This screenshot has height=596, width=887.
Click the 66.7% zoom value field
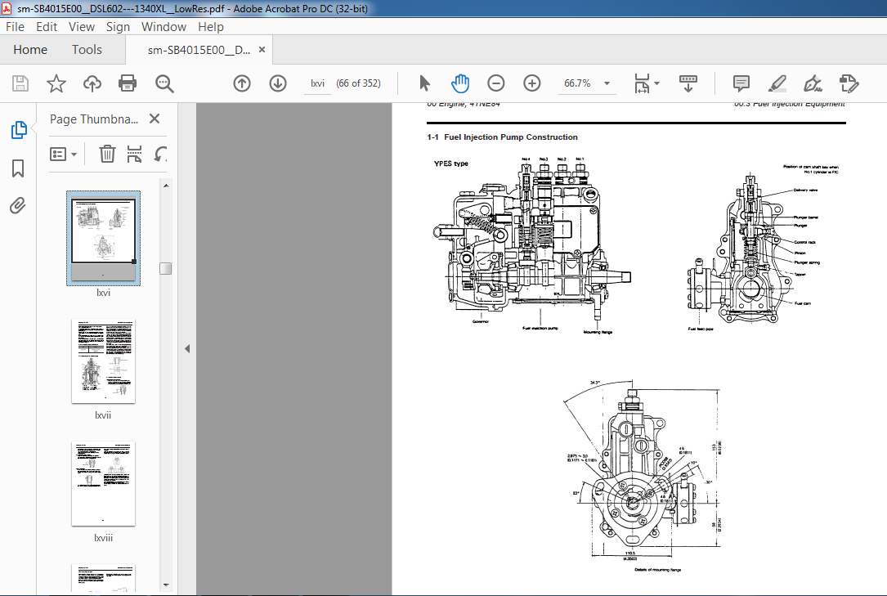coord(577,83)
